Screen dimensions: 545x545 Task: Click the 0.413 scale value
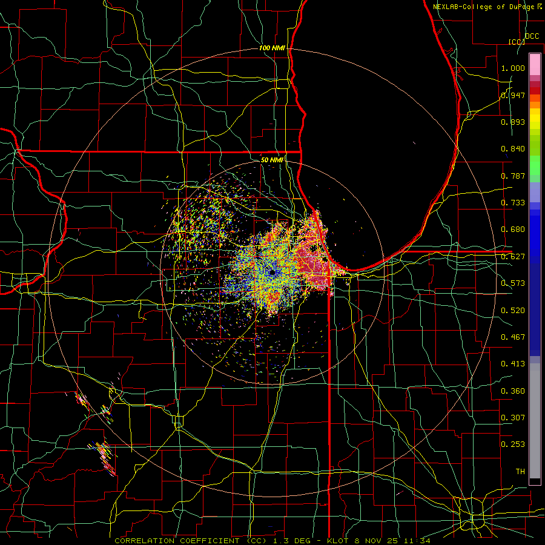513,364
